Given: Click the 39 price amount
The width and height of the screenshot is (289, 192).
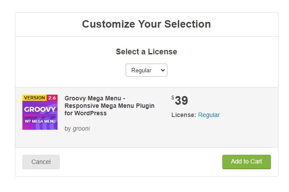Looking at the screenshot, I should click(181, 101).
